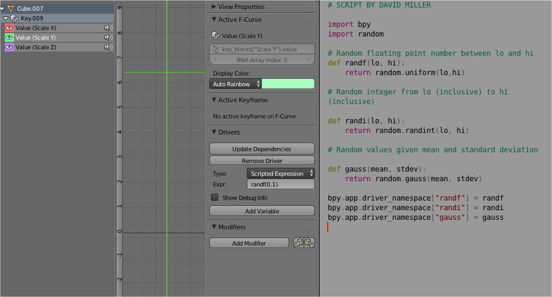Viewport: 552px width, 297px height.
Task: Click the light green display color swatch
Action: point(288,84)
